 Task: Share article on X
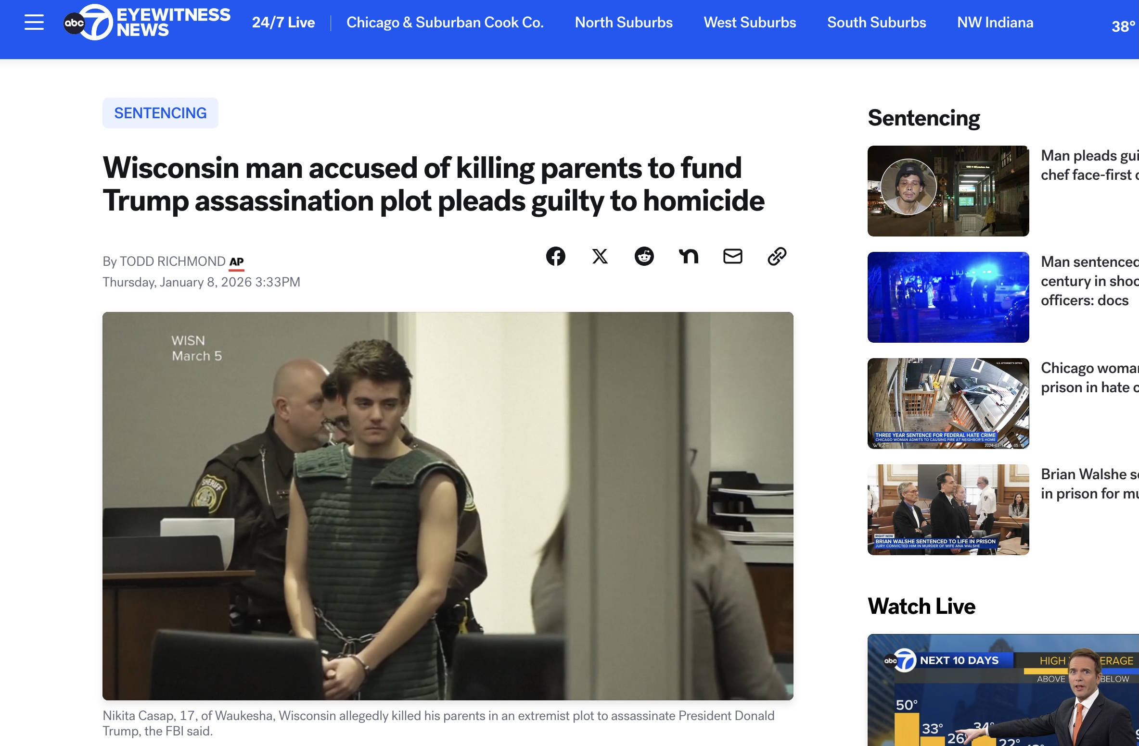[600, 256]
